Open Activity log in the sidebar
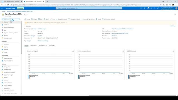The width and height of the screenshot is (178, 100). pyautogui.click(x=6, y=25)
